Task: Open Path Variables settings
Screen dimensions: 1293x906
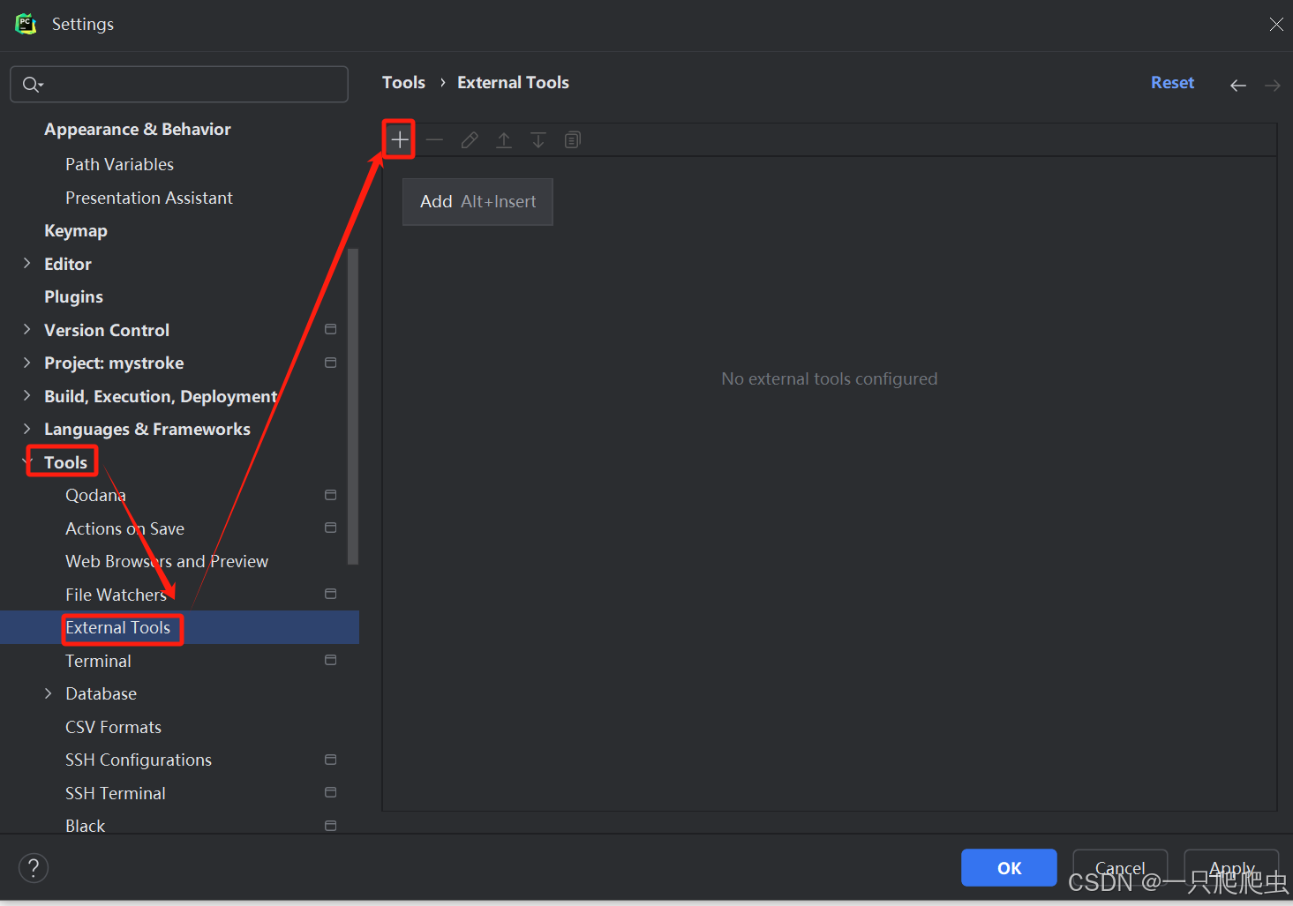Action: [x=119, y=164]
